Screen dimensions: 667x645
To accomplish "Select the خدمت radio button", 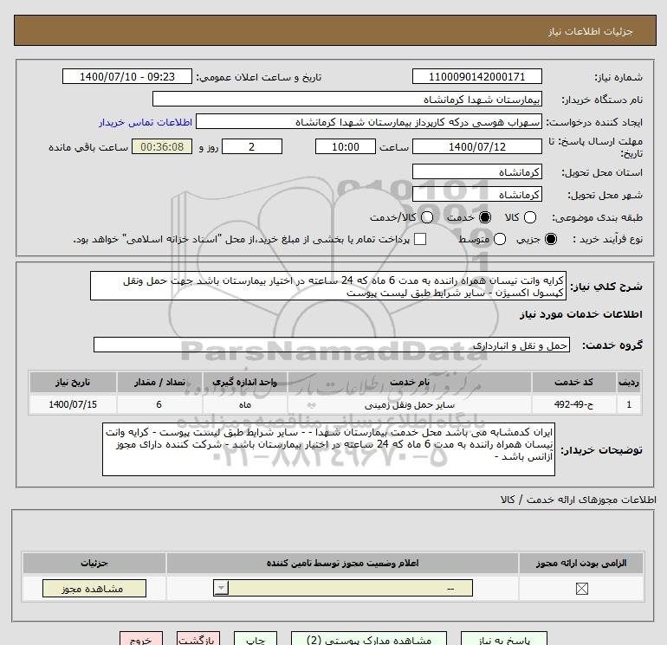I will [x=485, y=217].
